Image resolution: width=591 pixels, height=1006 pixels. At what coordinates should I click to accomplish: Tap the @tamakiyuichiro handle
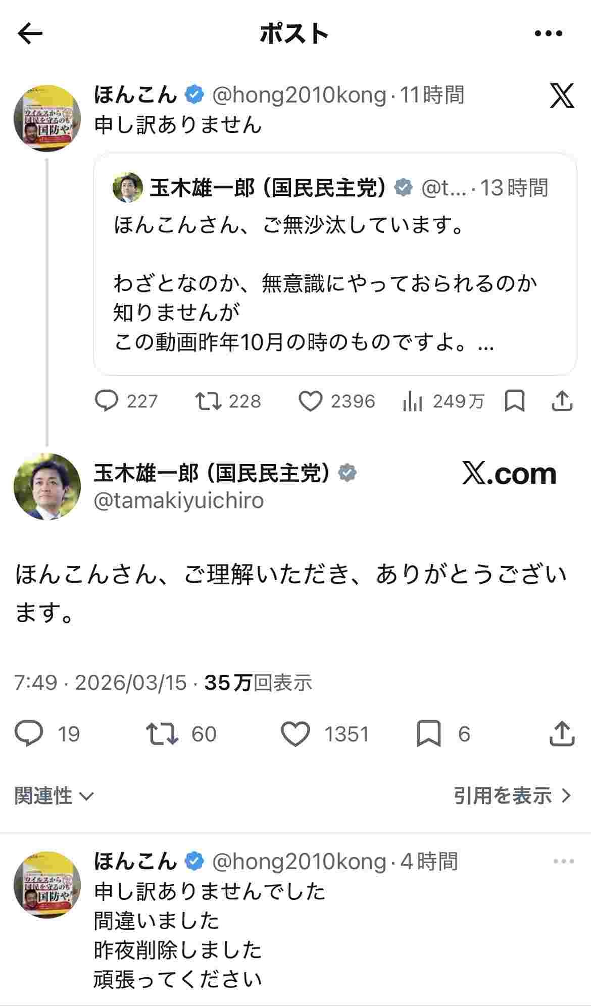[x=179, y=500]
